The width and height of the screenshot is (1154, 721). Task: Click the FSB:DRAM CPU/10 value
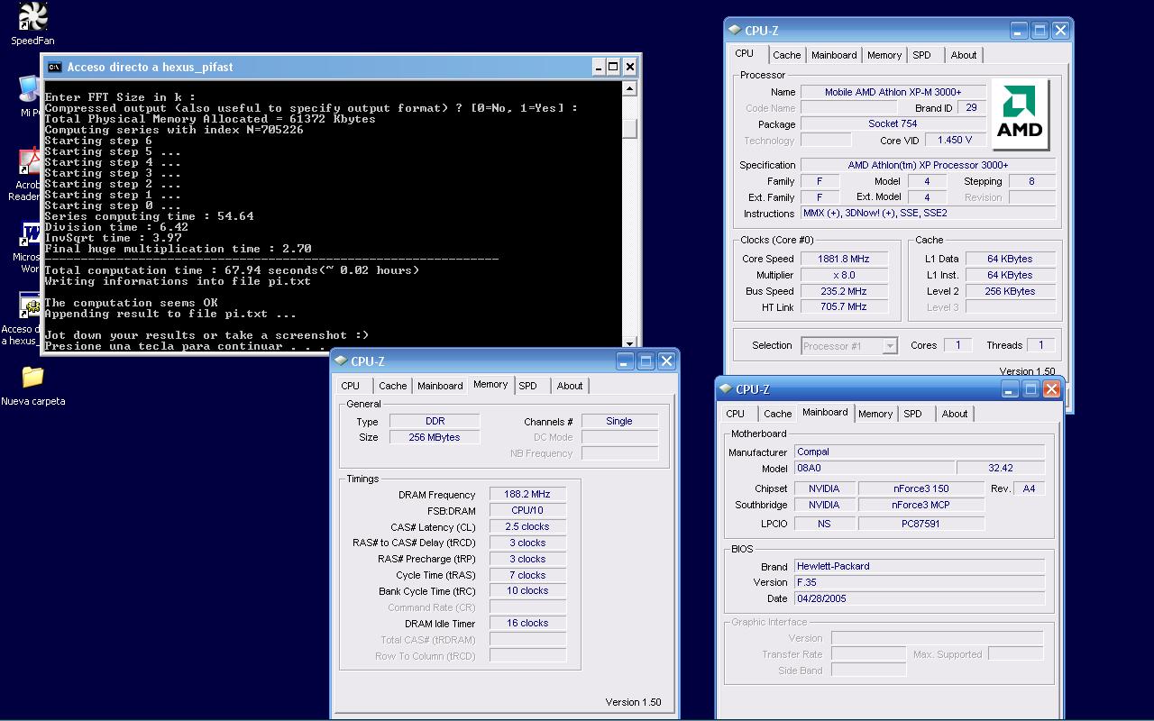pyautogui.click(x=527, y=511)
